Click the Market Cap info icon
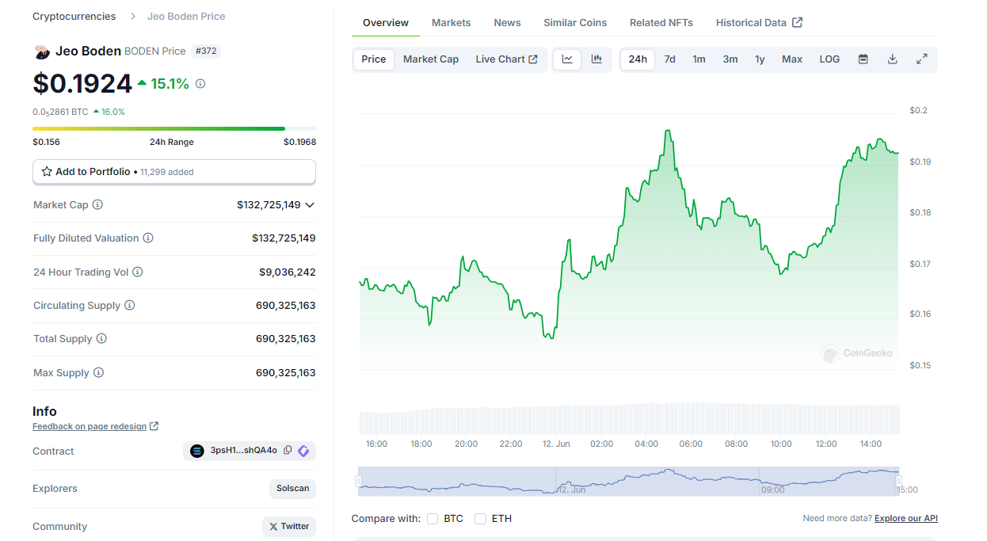987x541 pixels. point(97,205)
